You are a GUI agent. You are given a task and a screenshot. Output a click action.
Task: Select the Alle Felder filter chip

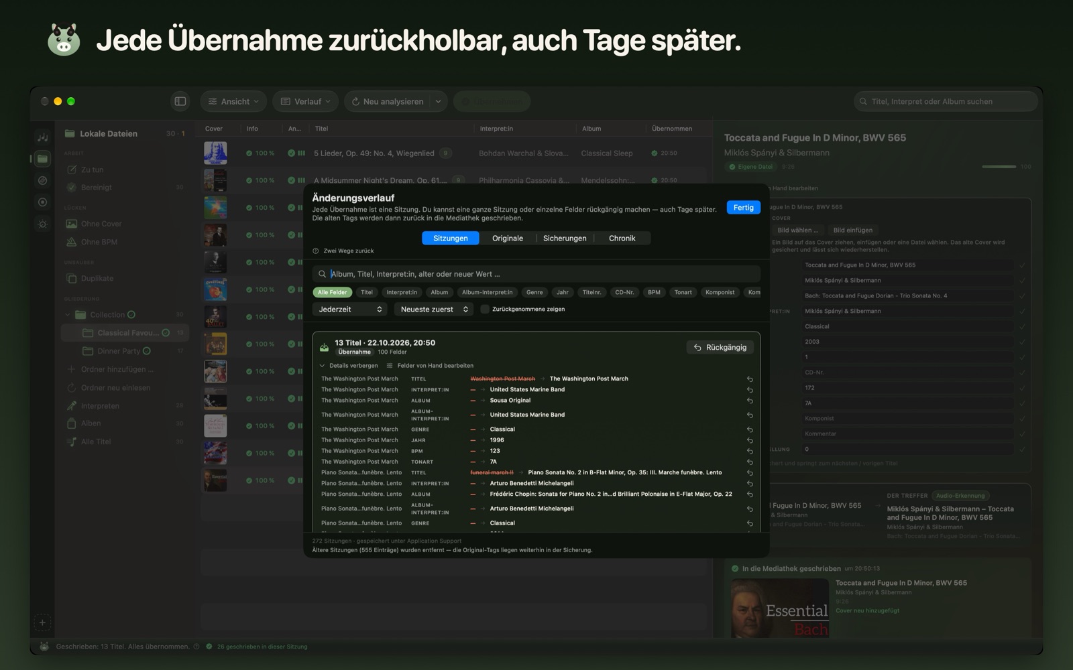pos(333,292)
